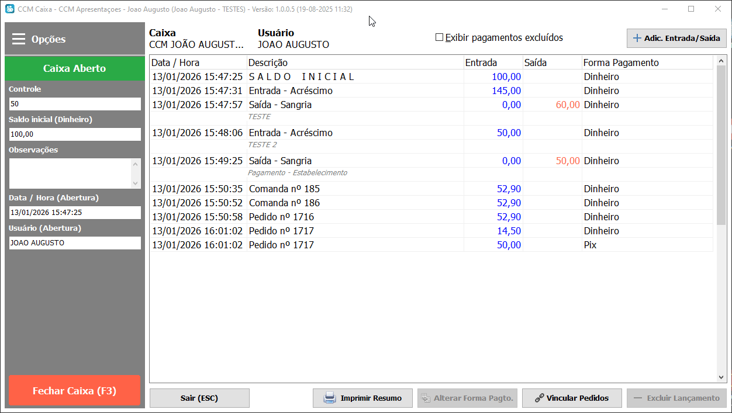The image size is (732, 413).
Task: Enable Exibir pagamentos excluídos checkbox
Action: (440, 37)
